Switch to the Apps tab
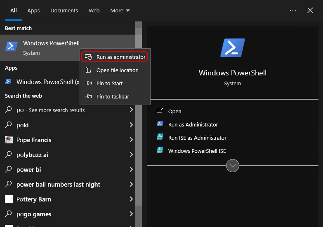323x227 pixels. 33,10
